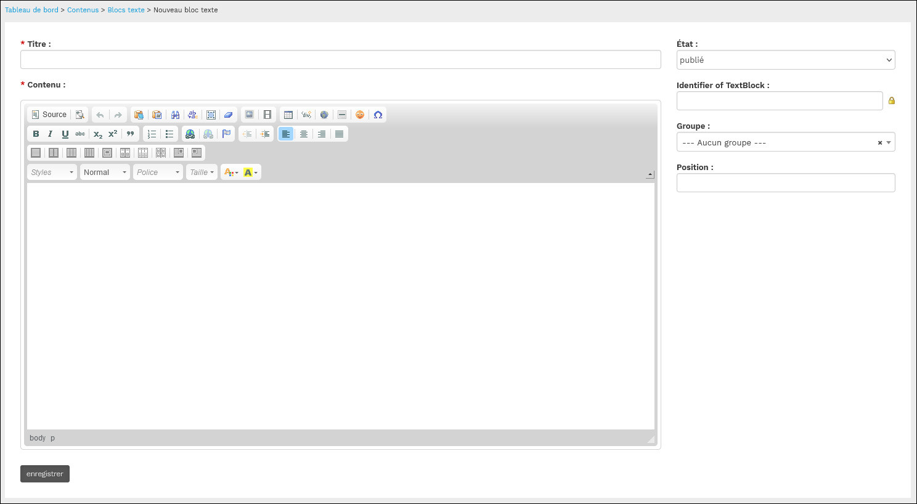Toggle the Source view button
Viewport: 917px width, 504px height.
(49, 115)
